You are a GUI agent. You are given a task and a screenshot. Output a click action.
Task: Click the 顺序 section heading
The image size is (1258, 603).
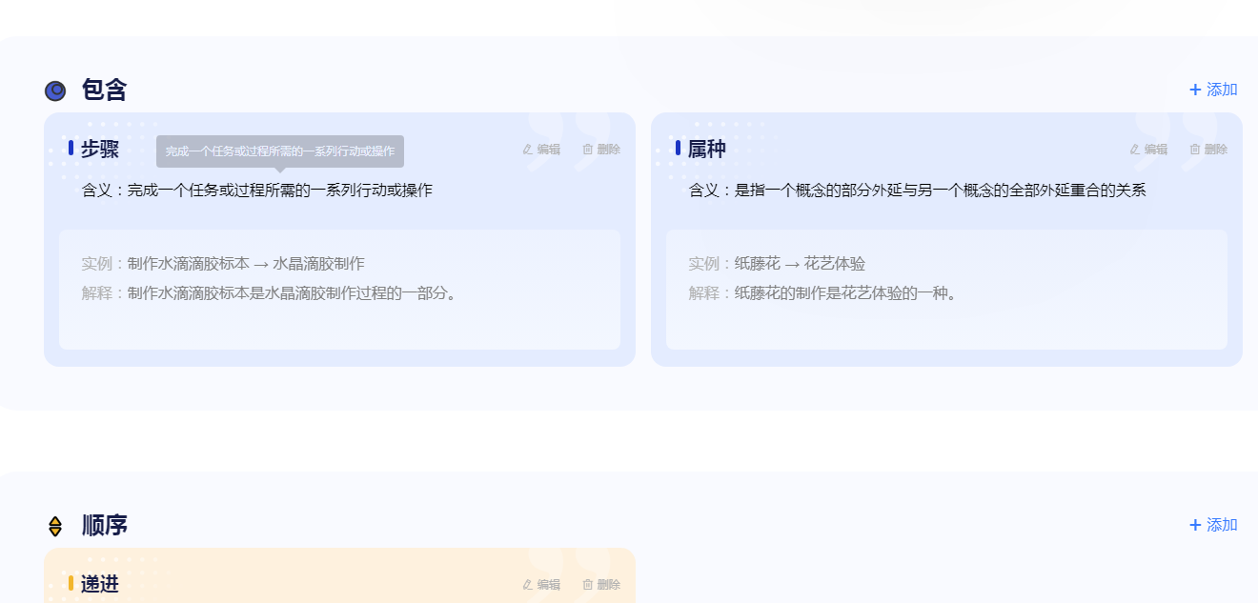(104, 525)
